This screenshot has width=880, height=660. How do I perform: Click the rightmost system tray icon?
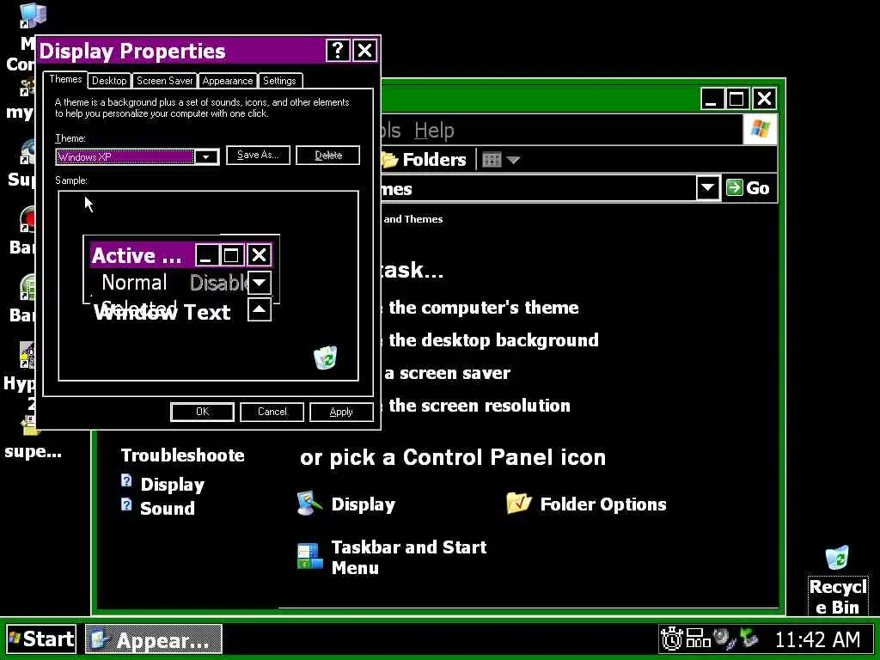click(x=749, y=639)
